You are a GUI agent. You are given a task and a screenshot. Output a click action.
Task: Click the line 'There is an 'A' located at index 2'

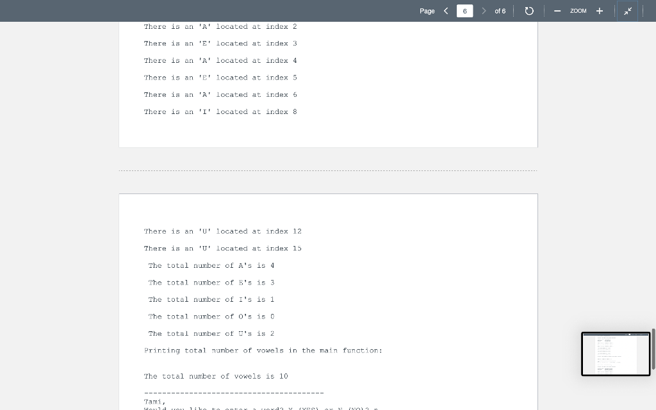click(x=220, y=26)
